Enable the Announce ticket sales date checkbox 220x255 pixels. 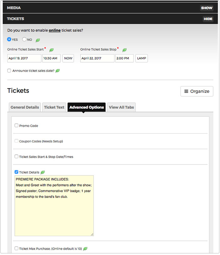pos(9,70)
